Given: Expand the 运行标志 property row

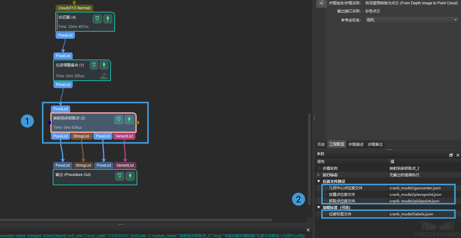Looking at the screenshot, I should click(x=318, y=175).
